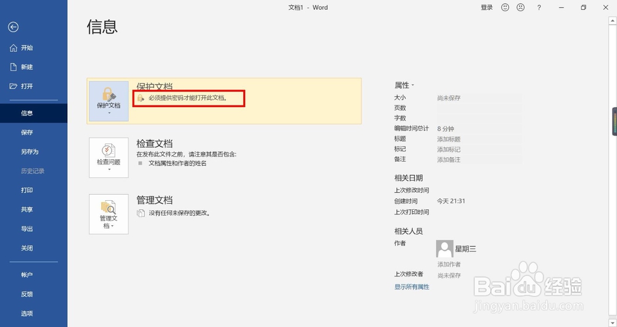Click the 星期三 author avatar
The height and width of the screenshot is (327, 617).
coord(445,249)
